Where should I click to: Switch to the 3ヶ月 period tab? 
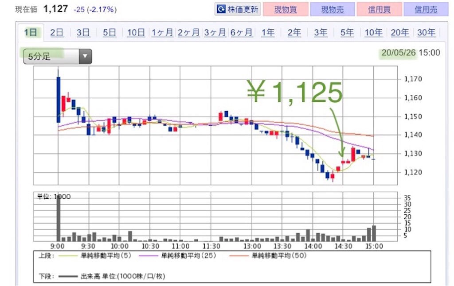(x=215, y=32)
